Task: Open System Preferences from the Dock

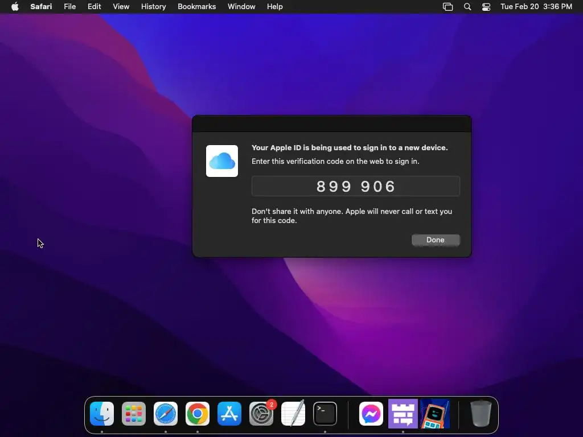Action: coord(261,414)
